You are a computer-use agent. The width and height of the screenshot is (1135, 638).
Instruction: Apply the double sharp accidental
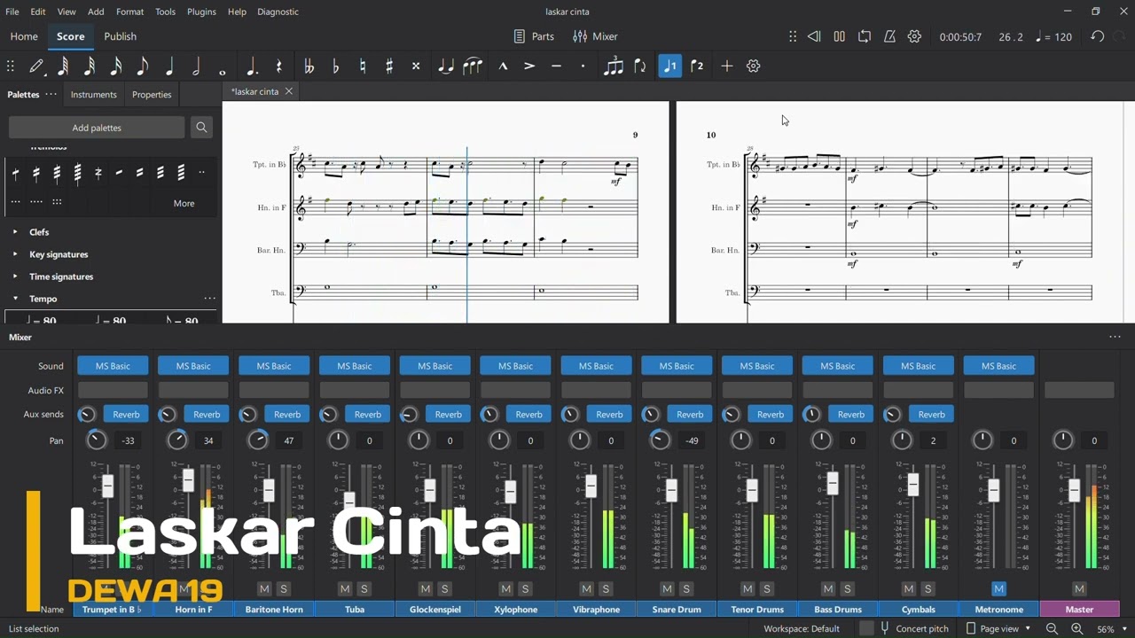tap(415, 66)
